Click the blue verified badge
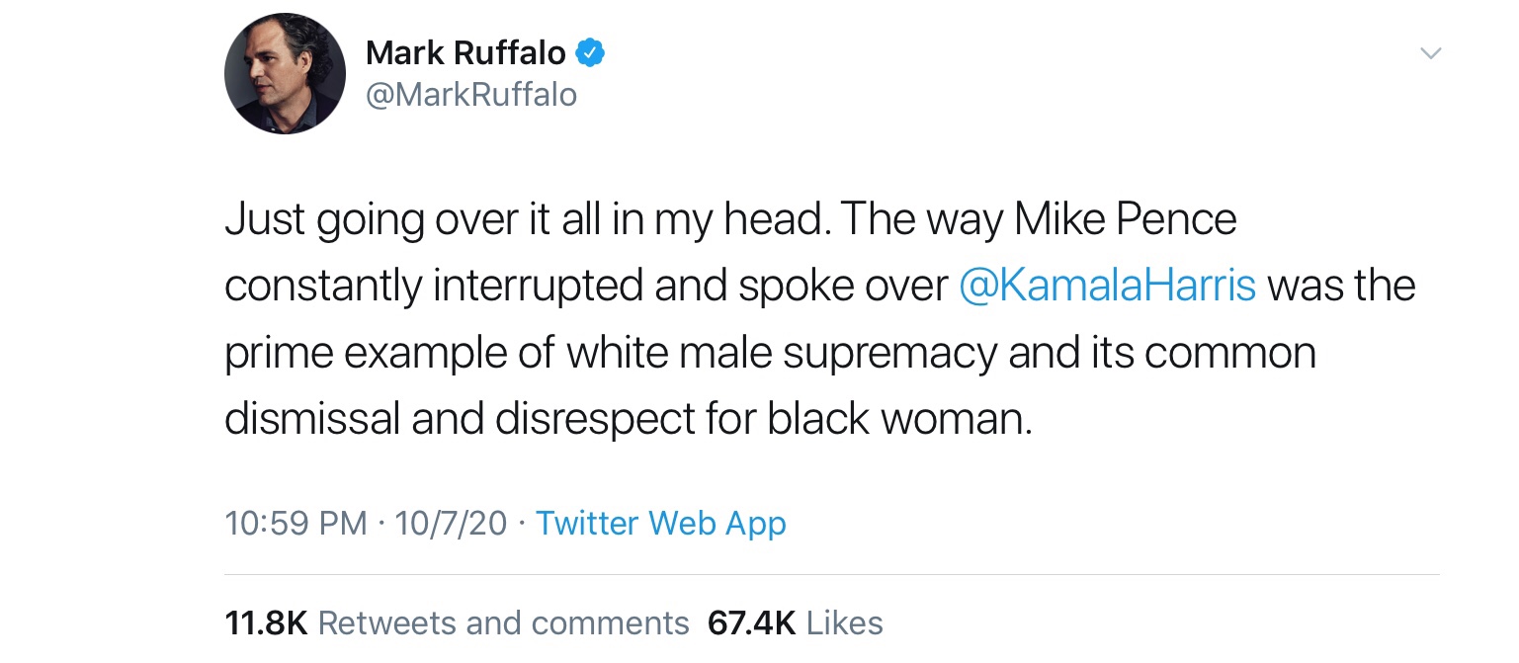The height and width of the screenshot is (663, 1519). (590, 52)
